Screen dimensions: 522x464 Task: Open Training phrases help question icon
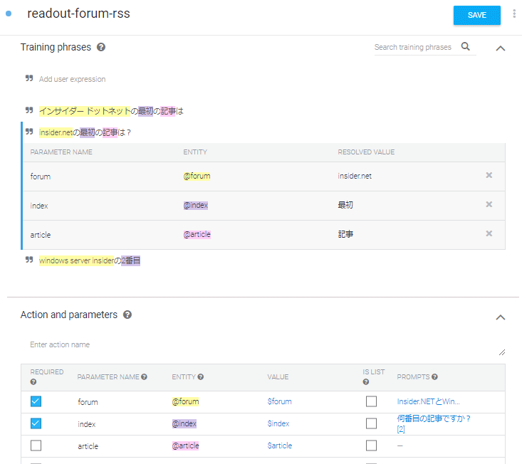pos(101,47)
